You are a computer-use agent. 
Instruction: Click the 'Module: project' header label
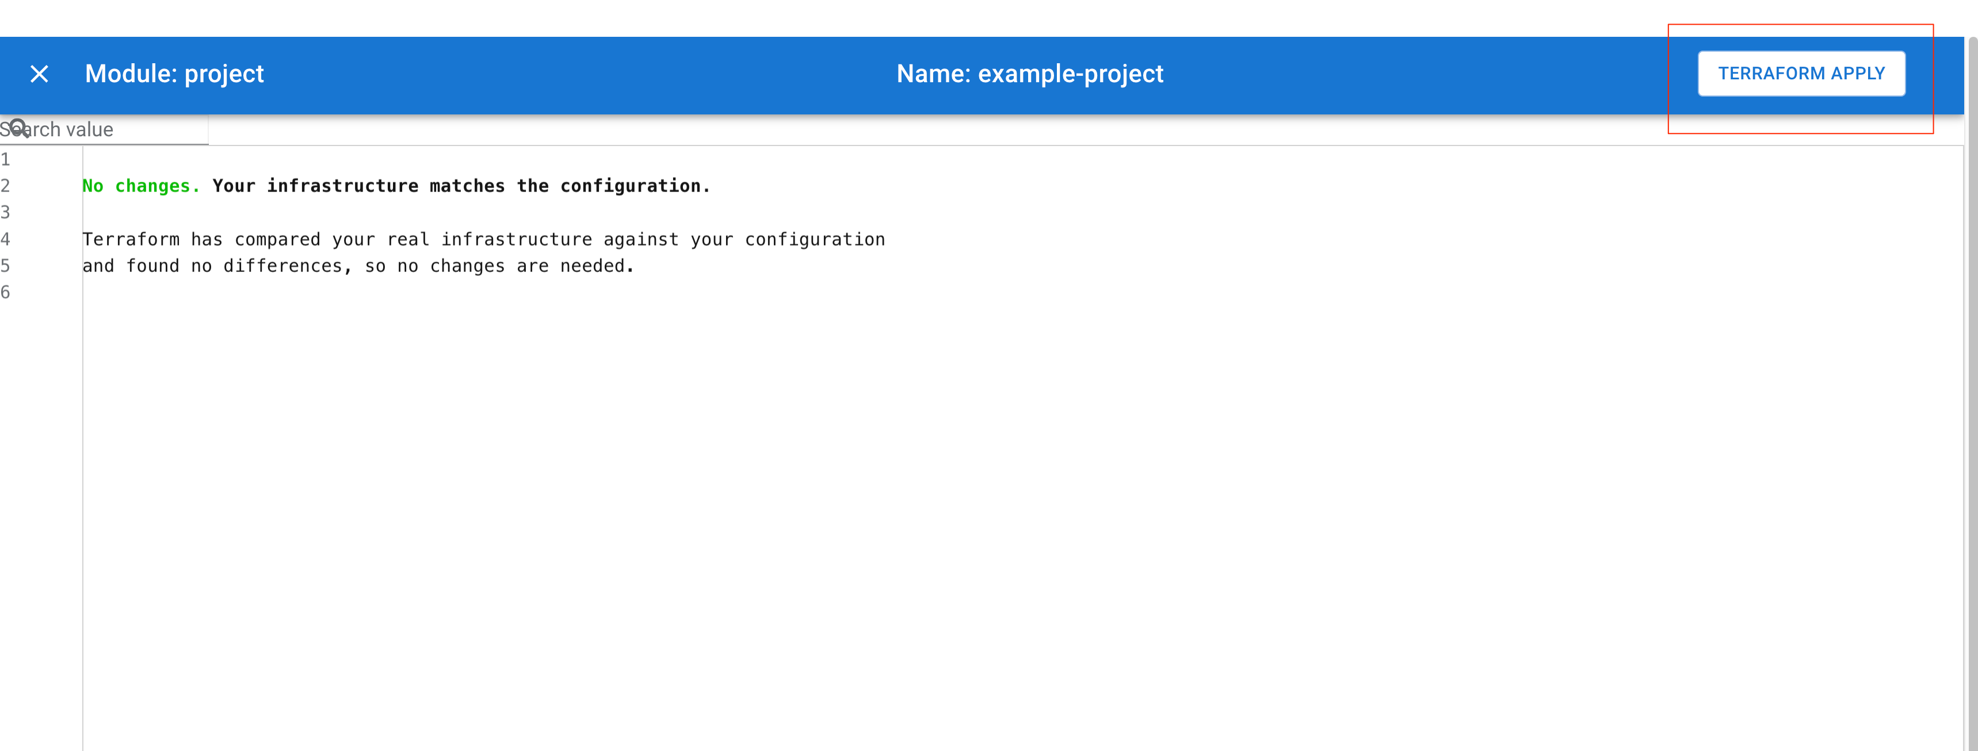pos(174,74)
